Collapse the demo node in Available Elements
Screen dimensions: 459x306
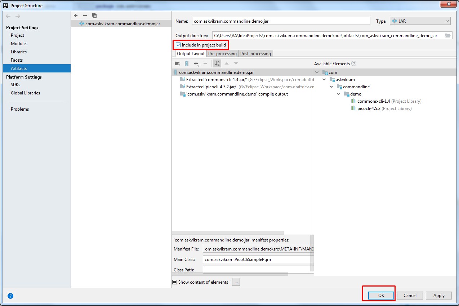coord(338,94)
